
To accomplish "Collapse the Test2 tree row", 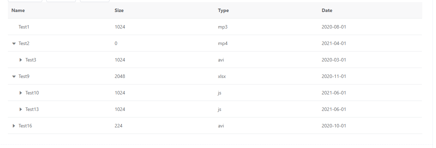I will point(14,44).
